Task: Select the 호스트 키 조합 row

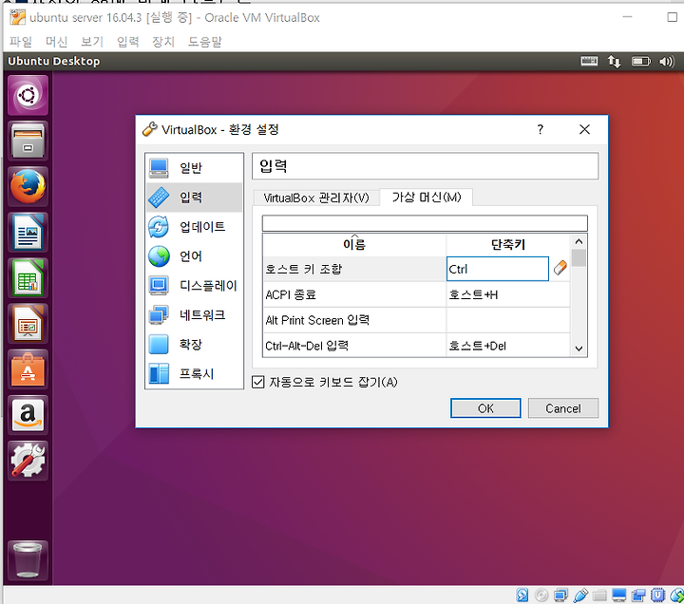Action: tap(354, 269)
